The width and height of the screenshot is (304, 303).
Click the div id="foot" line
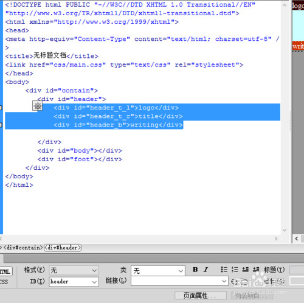80,159
